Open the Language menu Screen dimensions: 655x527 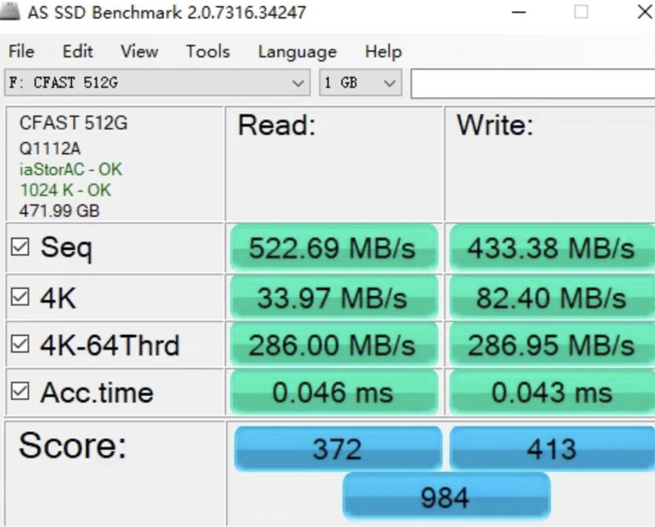click(x=297, y=52)
